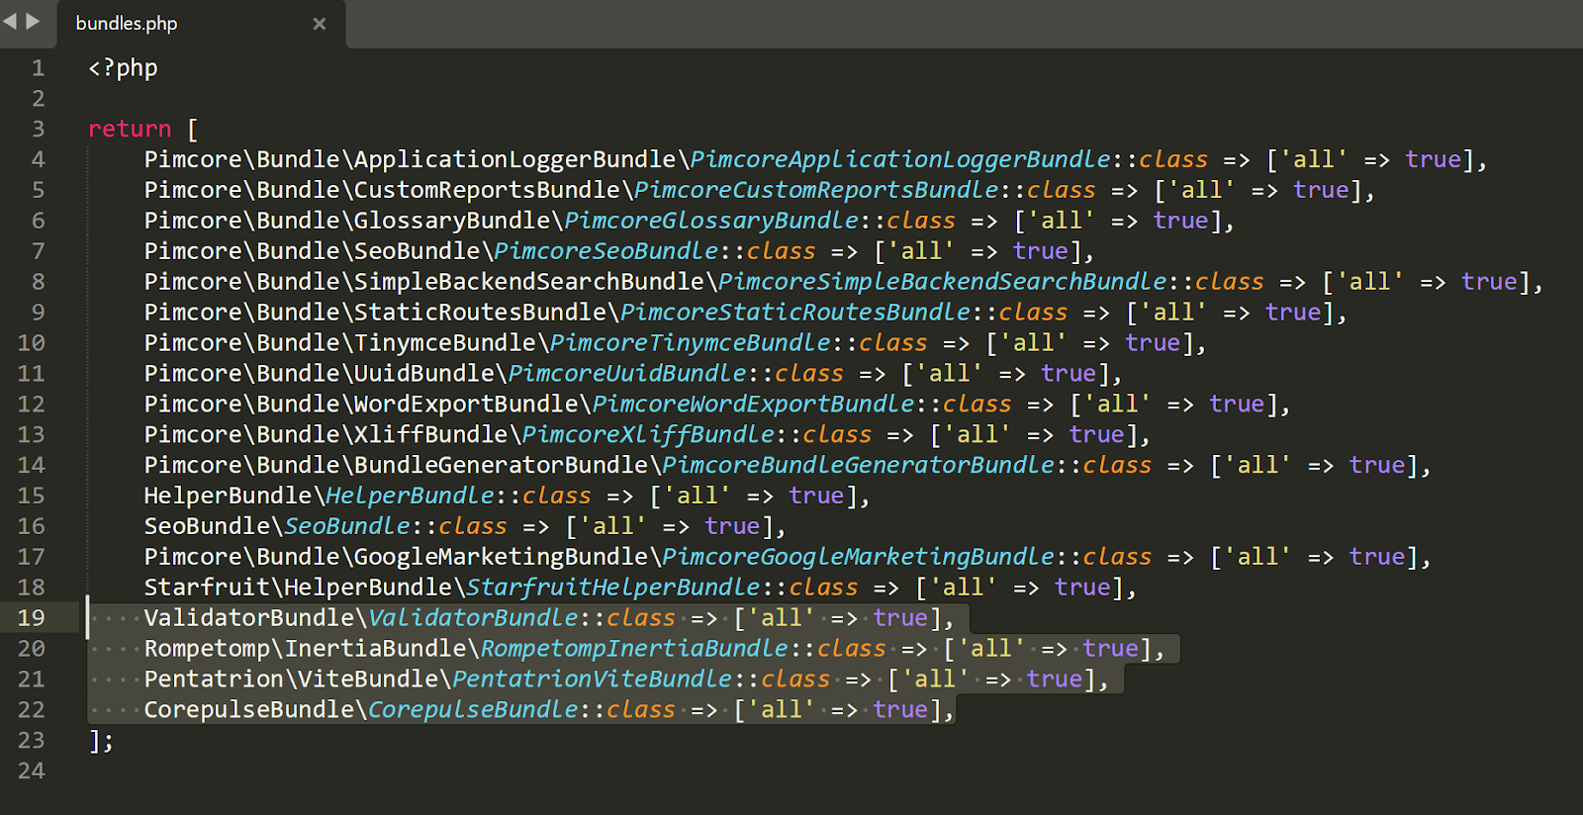
Task: Click PimcoreSeoBundle class name
Action: (606, 252)
